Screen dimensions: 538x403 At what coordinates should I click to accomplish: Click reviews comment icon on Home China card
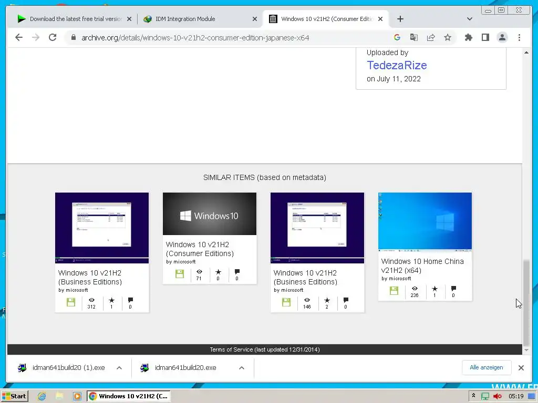point(453,289)
